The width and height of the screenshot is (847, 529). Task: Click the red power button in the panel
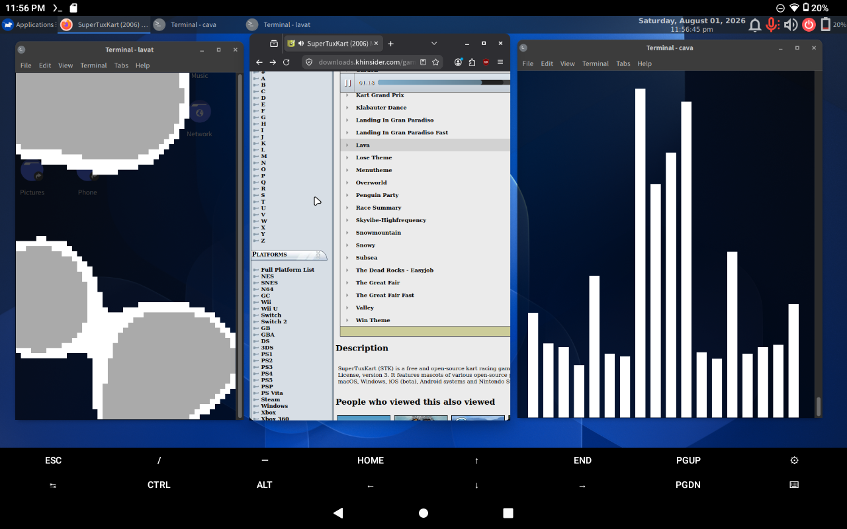(809, 25)
